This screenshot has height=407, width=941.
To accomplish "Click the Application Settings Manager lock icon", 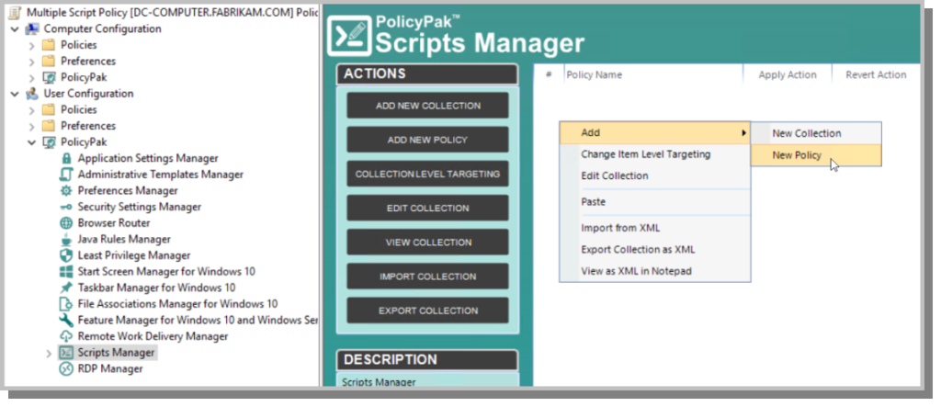I will tap(66, 158).
